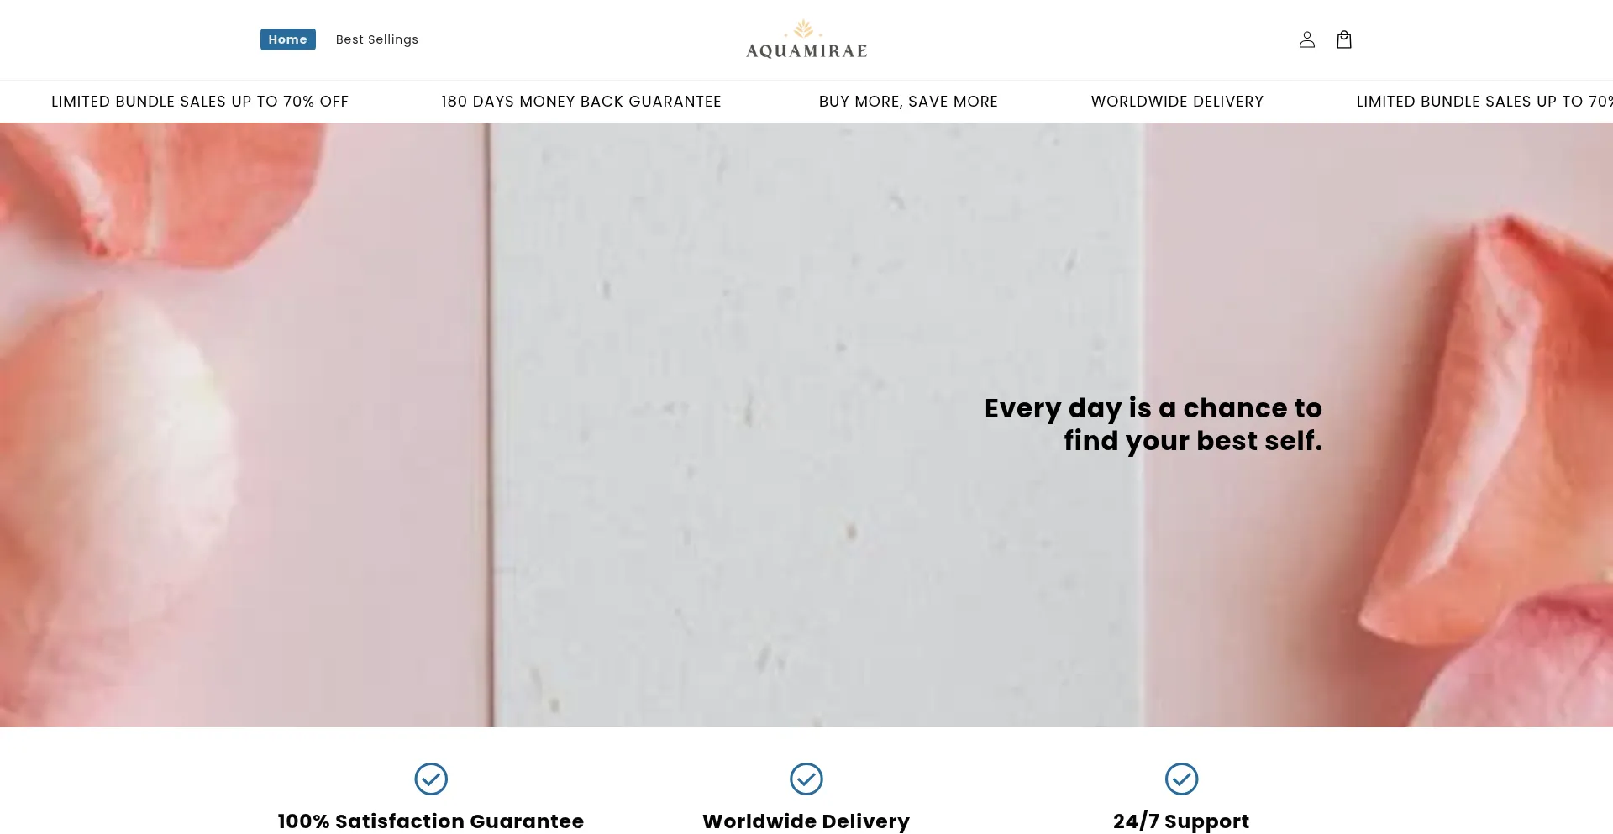The image size is (1613, 834).
Task: Open the shopping bag cart icon
Action: (1344, 39)
